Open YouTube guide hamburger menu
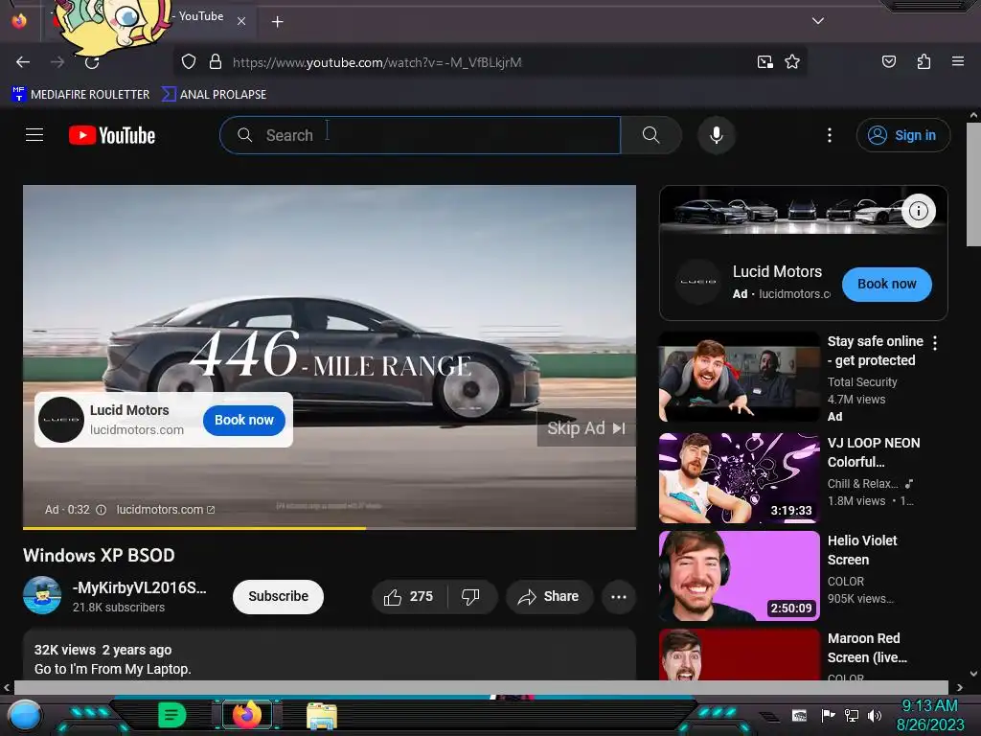The width and height of the screenshot is (981, 736). (x=34, y=134)
